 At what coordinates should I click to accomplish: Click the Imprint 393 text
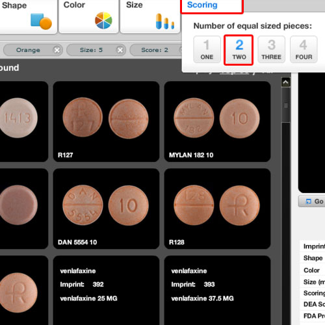[193, 284]
